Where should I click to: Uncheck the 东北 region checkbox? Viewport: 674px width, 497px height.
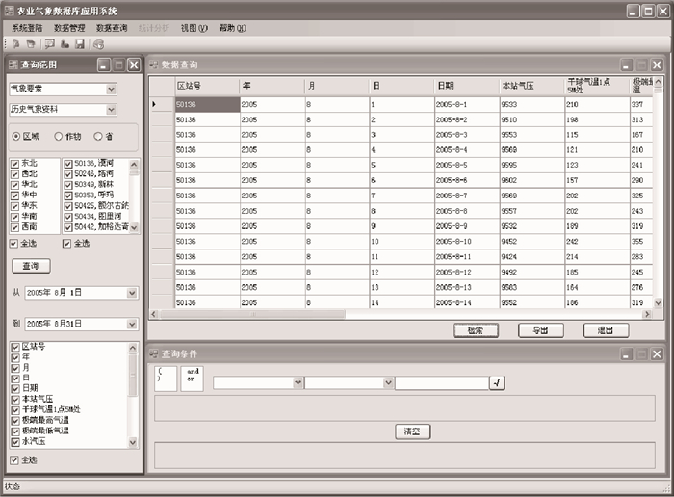(x=14, y=165)
